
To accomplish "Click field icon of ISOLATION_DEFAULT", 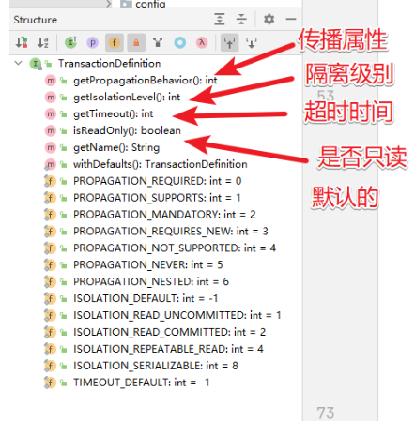I will point(50,298).
